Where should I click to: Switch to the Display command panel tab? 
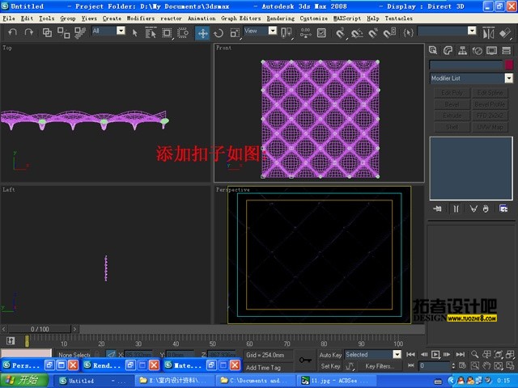491,50
